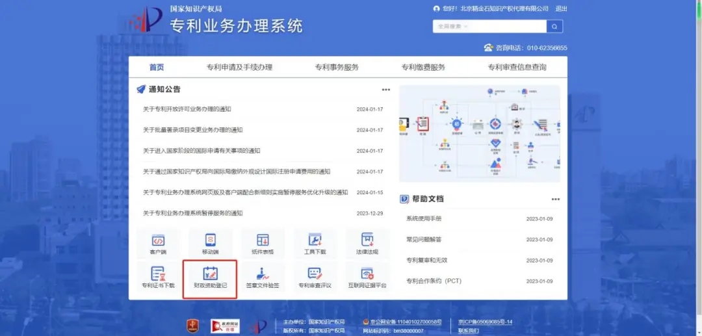
Task: Open the 专利审查信息查询 menu
Action: click(x=517, y=68)
